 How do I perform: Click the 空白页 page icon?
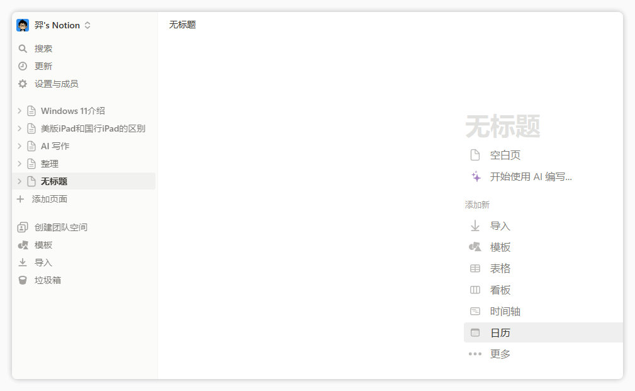pos(475,155)
